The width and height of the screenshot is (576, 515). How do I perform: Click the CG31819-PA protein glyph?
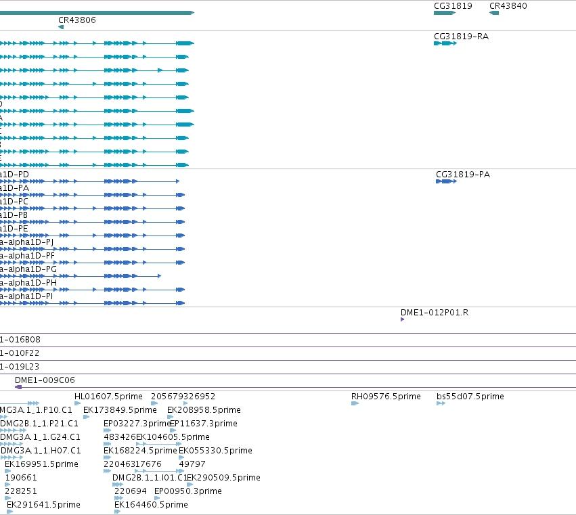pos(446,181)
